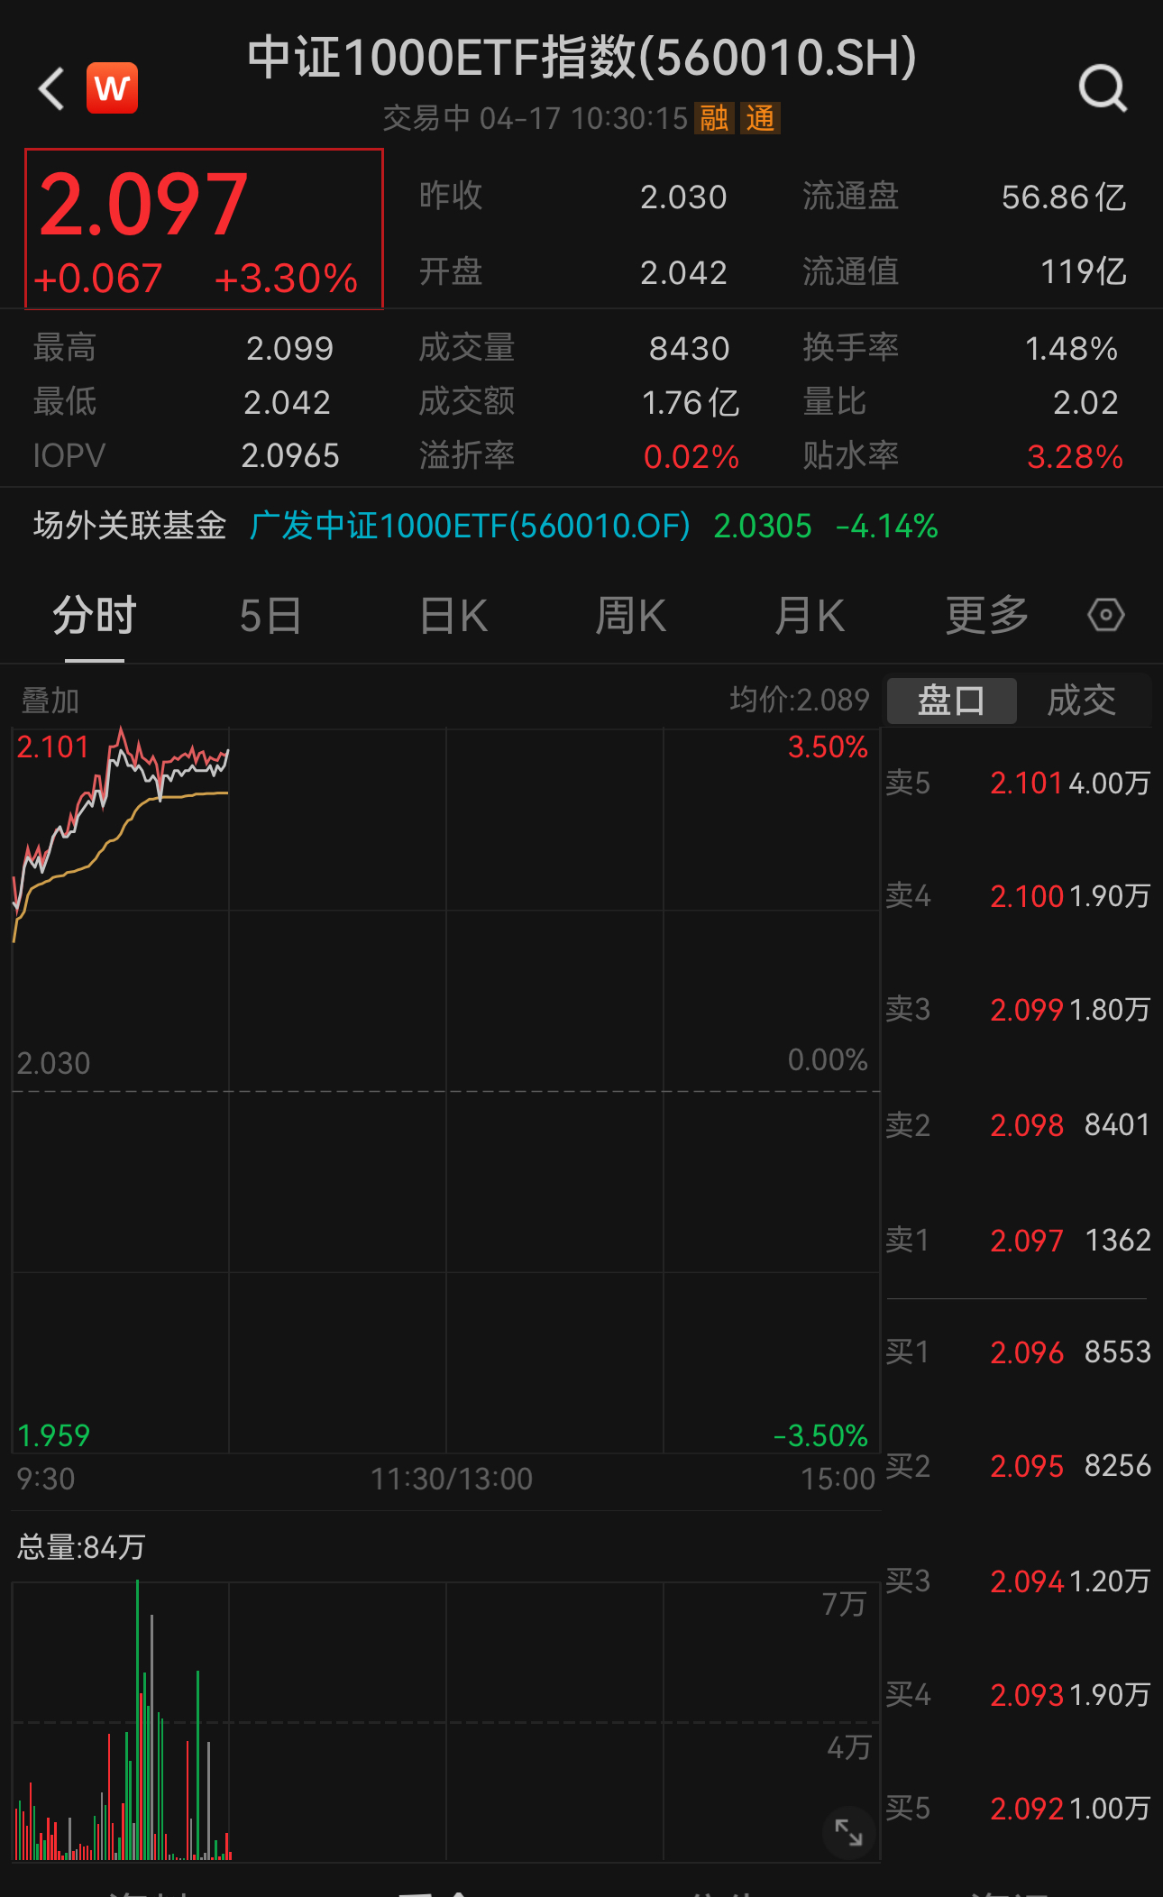1163x1897 pixels.
Task: Expand chart to fullscreen arrows icon
Action: click(x=848, y=1831)
